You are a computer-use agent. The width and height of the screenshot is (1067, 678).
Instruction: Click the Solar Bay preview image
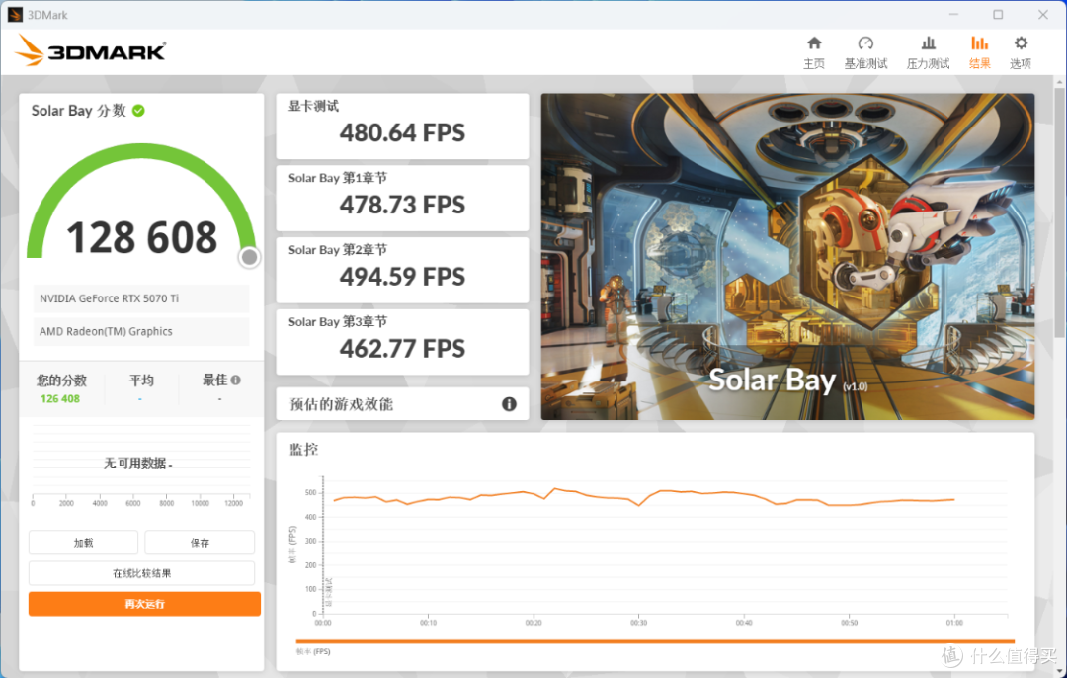787,257
